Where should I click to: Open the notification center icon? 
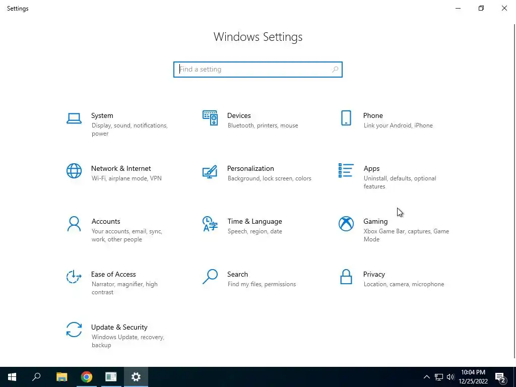pos(500,377)
